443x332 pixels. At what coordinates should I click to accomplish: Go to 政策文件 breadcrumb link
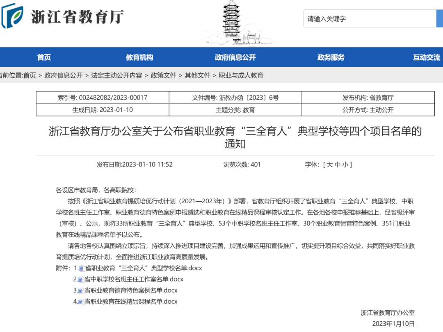[x=164, y=75]
